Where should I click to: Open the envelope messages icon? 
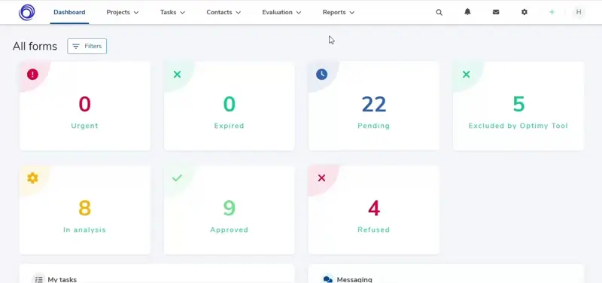click(x=496, y=12)
